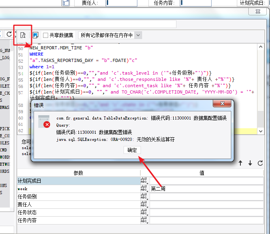Viewport: 270px width, 234px height.
Task: Click the 任务级别 value field
Action: (206, 197)
